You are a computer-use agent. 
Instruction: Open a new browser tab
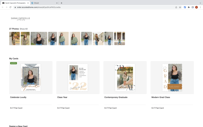point(61,3)
